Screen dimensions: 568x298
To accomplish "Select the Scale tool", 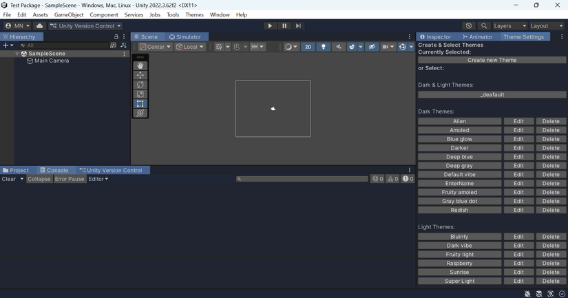I will point(140,94).
